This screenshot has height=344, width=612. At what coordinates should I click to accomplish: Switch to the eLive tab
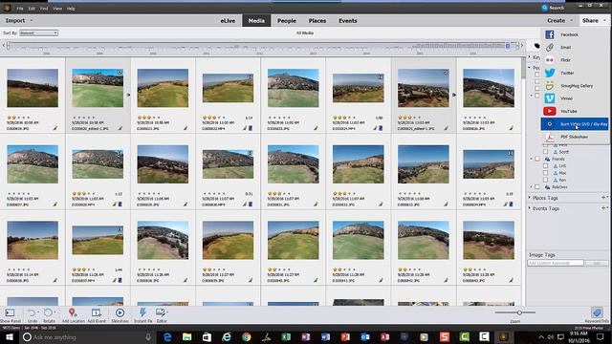tap(228, 21)
